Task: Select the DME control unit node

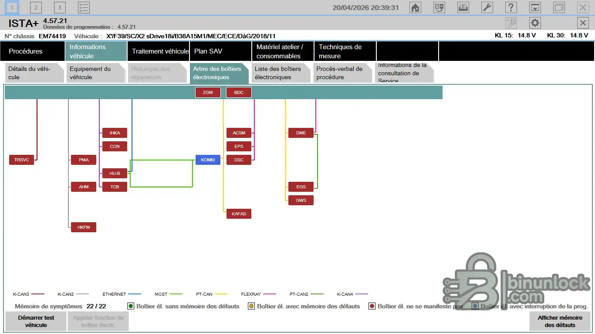Action: [x=301, y=133]
